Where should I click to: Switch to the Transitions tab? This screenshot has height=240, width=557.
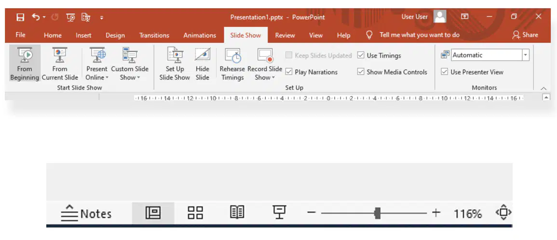tap(154, 35)
